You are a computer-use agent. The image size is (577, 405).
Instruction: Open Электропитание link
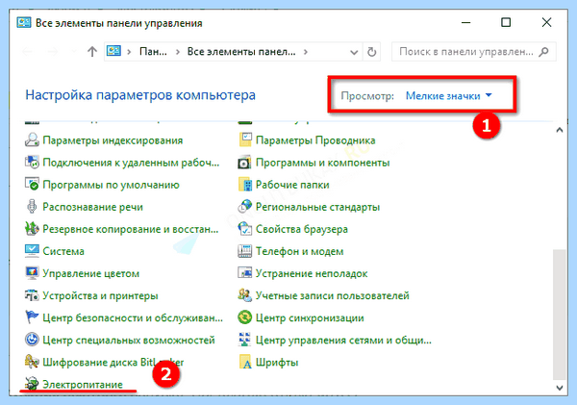coord(83,385)
